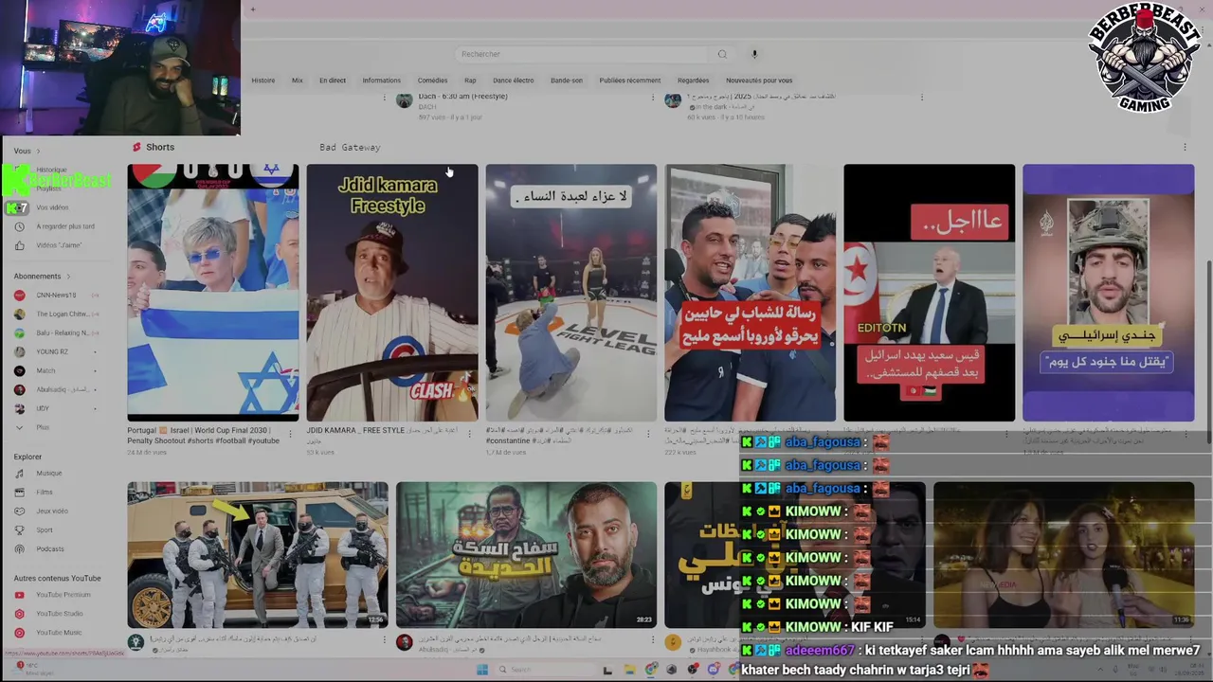Start voice search with microphone icon
Viewport: 1213px width, 682px height.
click(754, 54)
